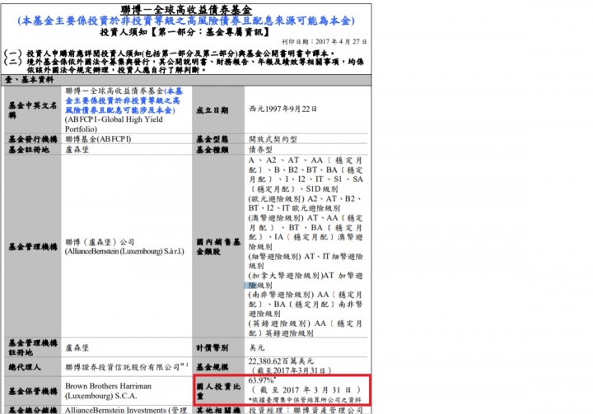Click the 基金管理機構 label cell
The width and height of the screenshot is (593, 414).
tap(33, 247)
